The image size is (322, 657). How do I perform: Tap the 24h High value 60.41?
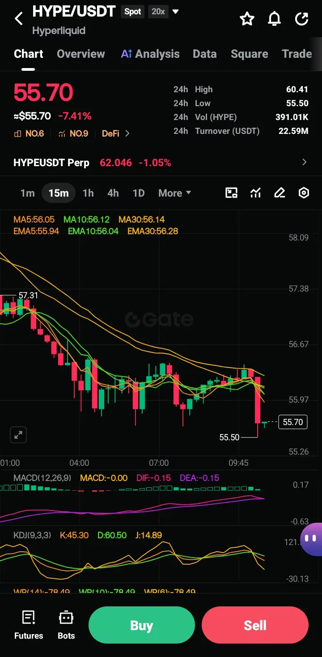point(297,90)
